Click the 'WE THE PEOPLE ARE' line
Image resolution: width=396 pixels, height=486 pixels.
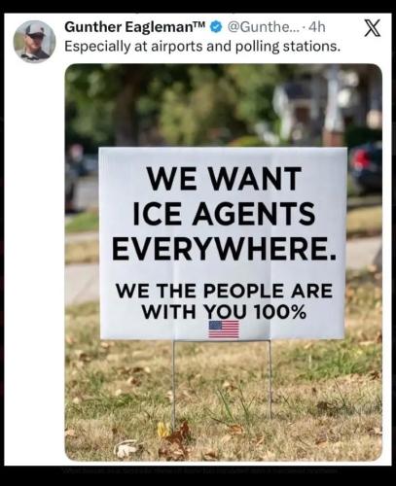click(x=224, y=291)
